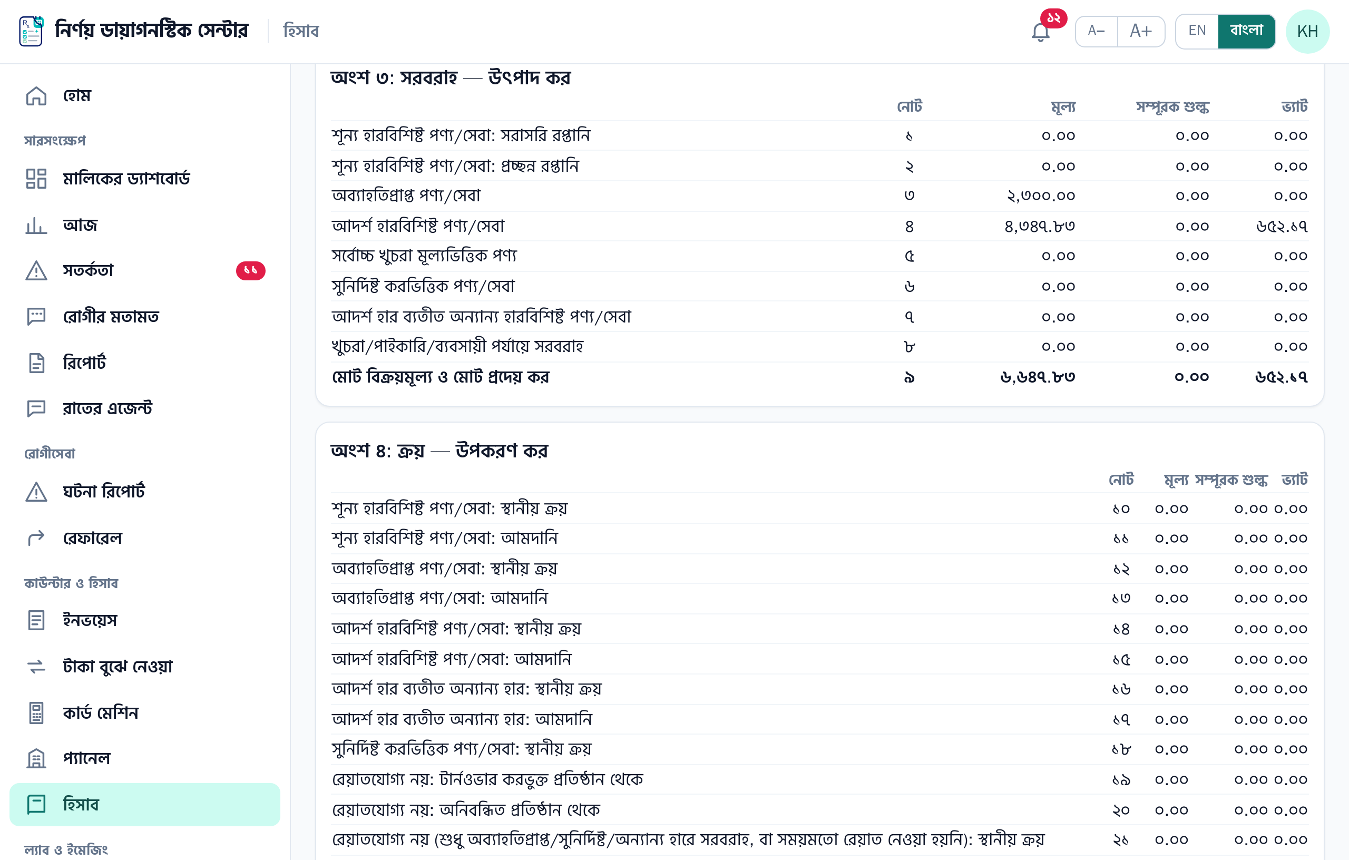The image size is (1349, 860).
Task: Click the রাতের এজেন্ট message icon
Action: pos(36,408)
